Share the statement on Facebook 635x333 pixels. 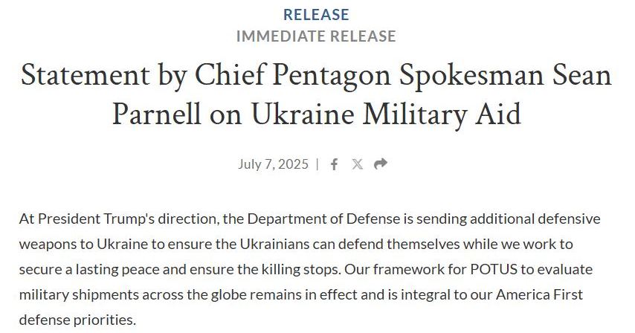(334, 164)
